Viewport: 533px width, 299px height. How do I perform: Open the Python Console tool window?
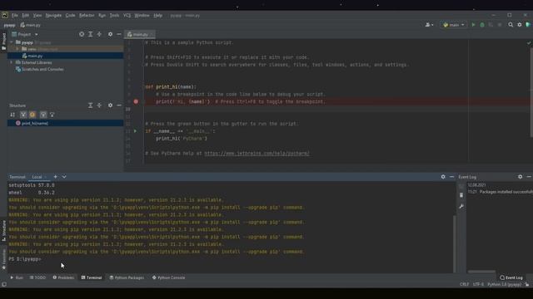pyautogui.click(x=168, y=277)
